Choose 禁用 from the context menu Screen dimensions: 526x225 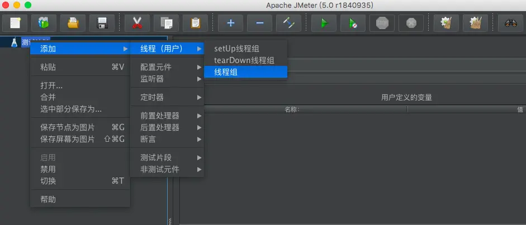[x=80, y=169]
